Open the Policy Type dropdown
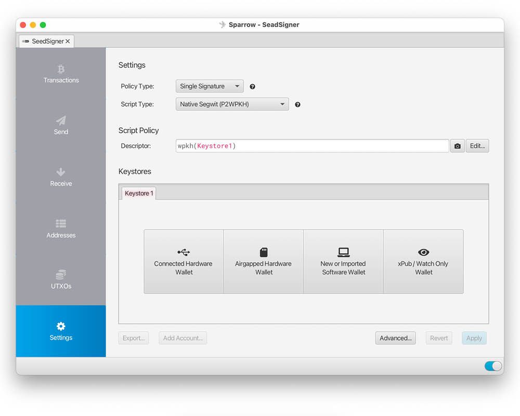Viewport: 520px width, 416px height. point(209,86)
